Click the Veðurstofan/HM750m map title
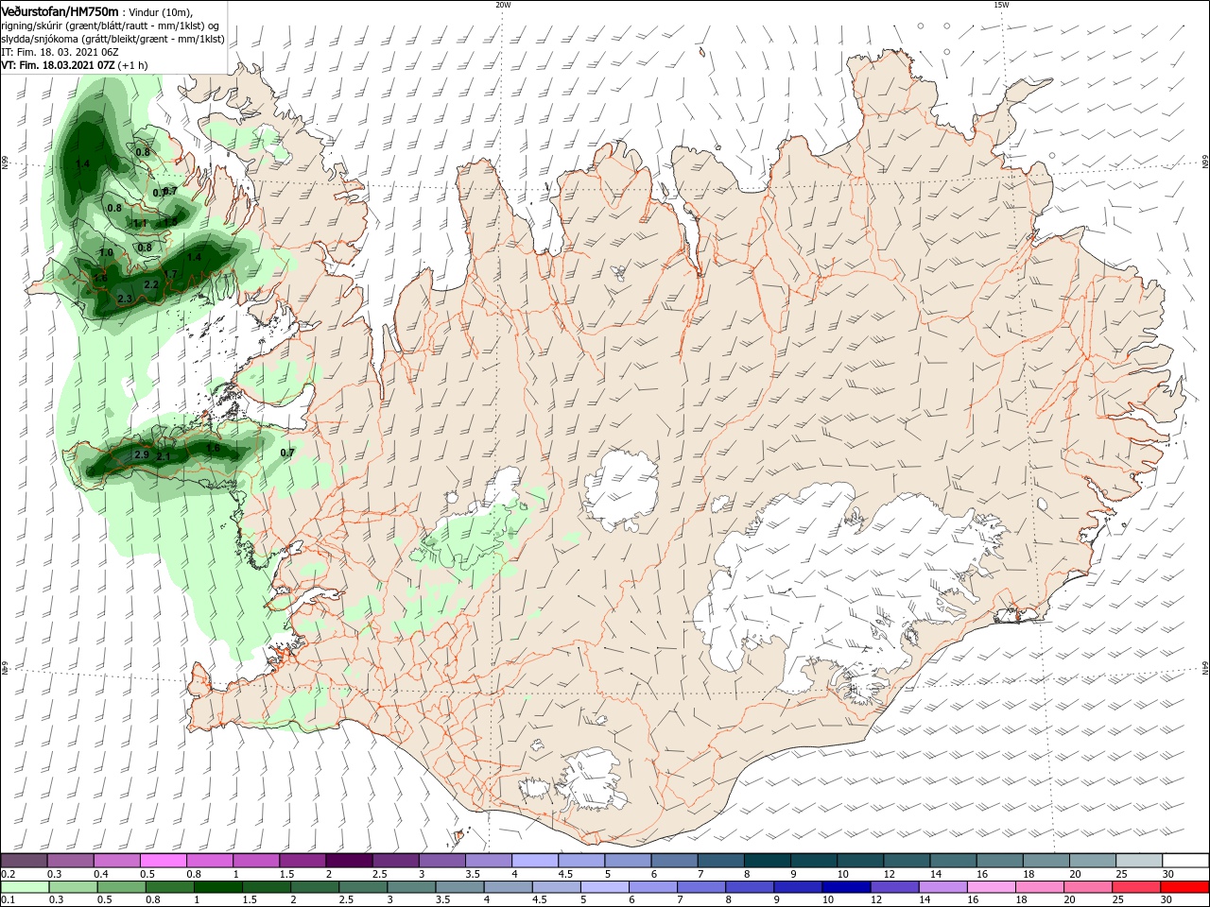Image resolution: width=1210 pixels, height=907 pixels. pos(60,11)
